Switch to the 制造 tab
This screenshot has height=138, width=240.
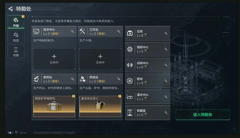pyautogui.click(x=16, y=37)
